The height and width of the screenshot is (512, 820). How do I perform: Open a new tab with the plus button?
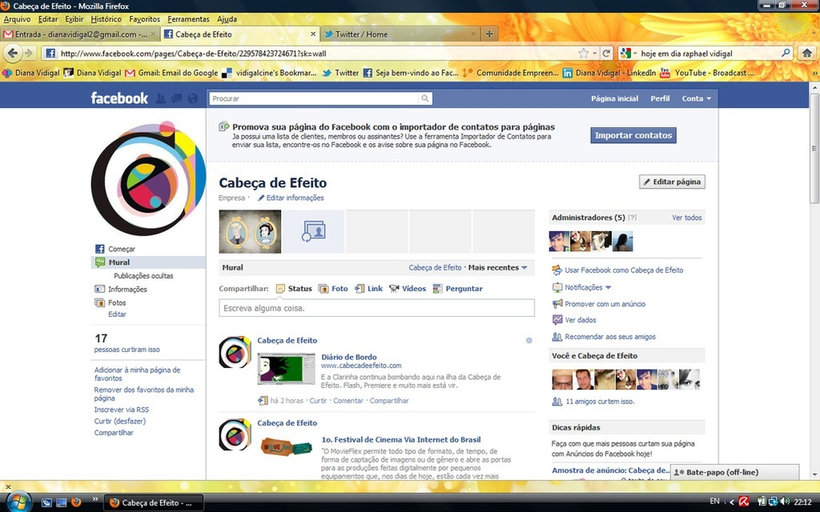pos(489,34)
